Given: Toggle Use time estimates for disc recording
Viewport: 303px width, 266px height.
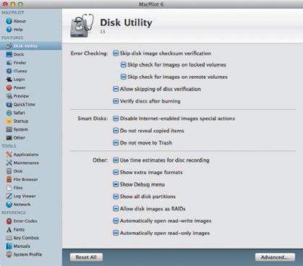Looking at the screenshot, I should tap(116, 160).
